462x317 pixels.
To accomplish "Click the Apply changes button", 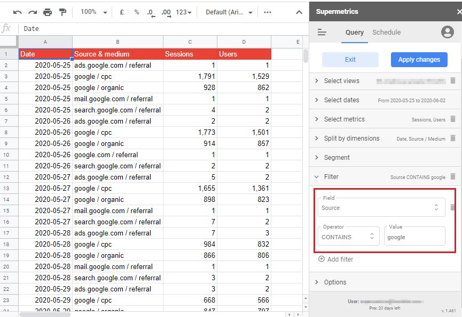I will (x=419, y=60).
